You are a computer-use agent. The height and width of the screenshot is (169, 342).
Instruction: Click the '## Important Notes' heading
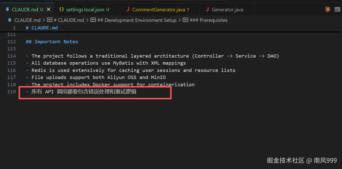coord(52,42)
